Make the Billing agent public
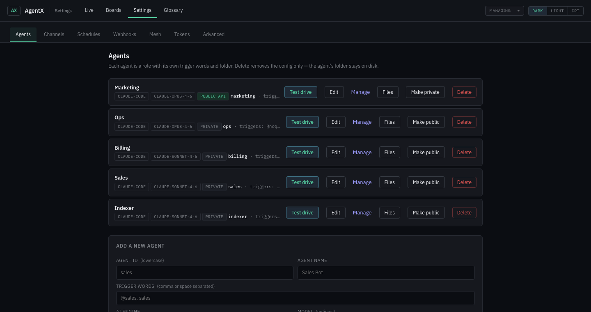 point(426,153)
